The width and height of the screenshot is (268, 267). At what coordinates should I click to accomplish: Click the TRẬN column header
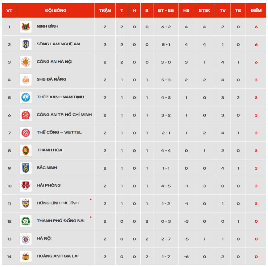[105, 10]
